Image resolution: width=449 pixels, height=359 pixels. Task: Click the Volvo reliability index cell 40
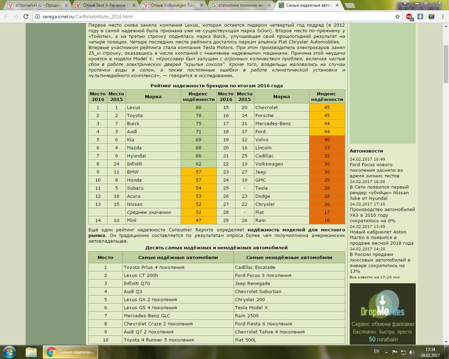(x=327, y=140)
